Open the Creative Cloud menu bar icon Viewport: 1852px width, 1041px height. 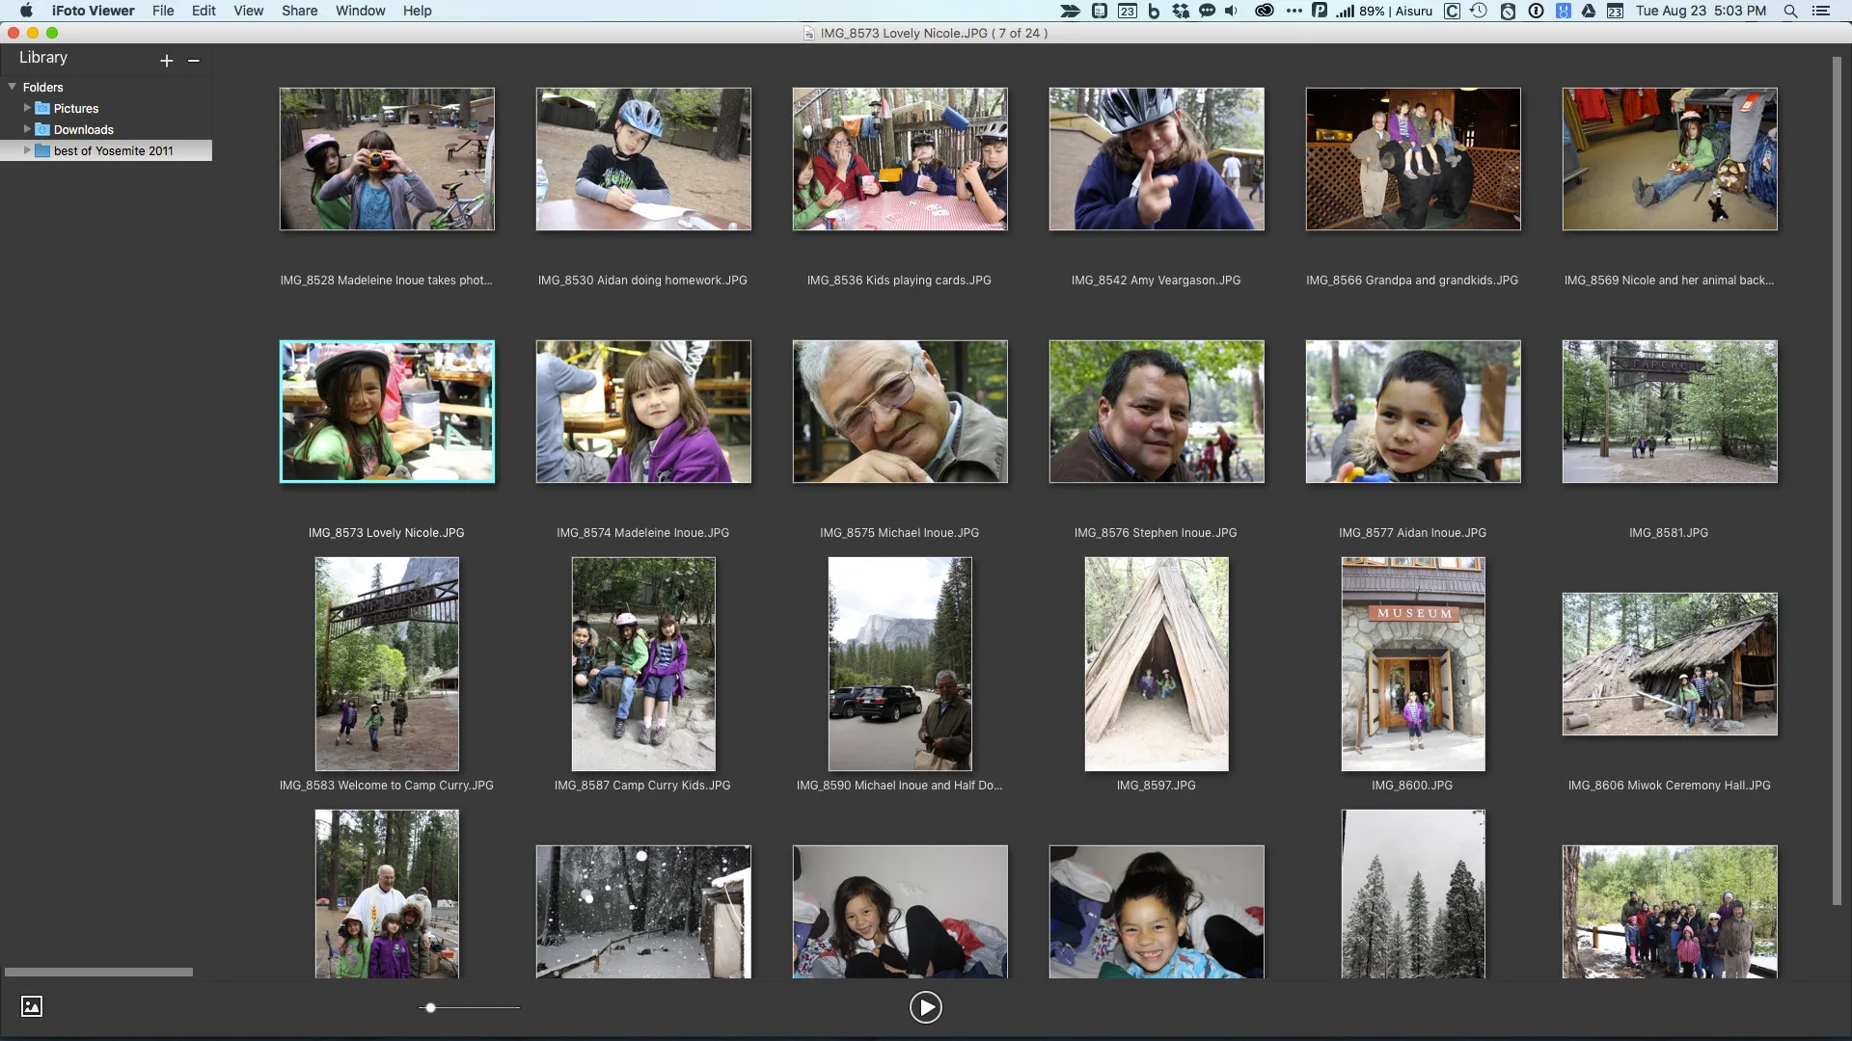1265,11
